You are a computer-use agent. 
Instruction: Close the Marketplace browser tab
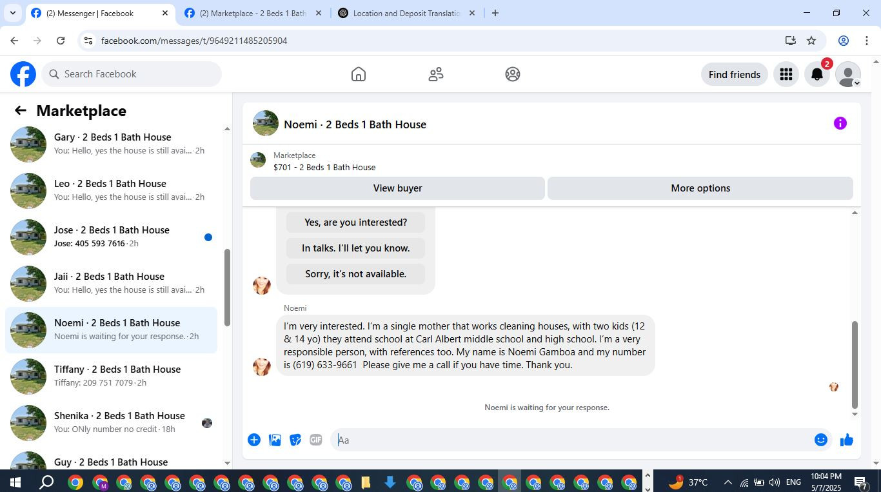(x=318, y=13)
